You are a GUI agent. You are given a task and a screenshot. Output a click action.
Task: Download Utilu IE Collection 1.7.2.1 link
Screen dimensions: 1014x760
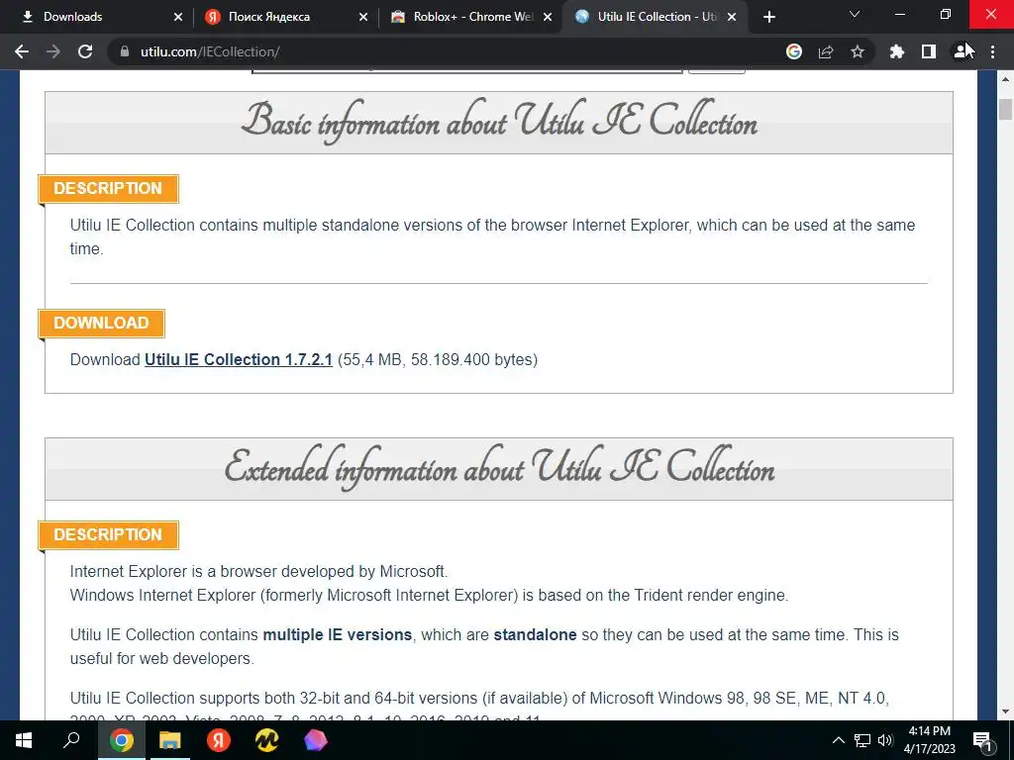pyautogui.click(x=238, y=359)
